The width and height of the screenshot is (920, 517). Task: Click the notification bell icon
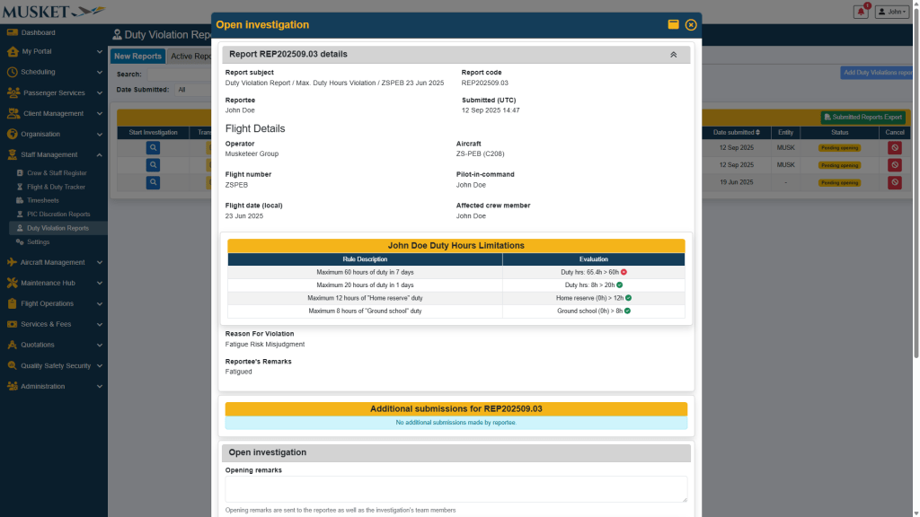[x=861, y=12]
